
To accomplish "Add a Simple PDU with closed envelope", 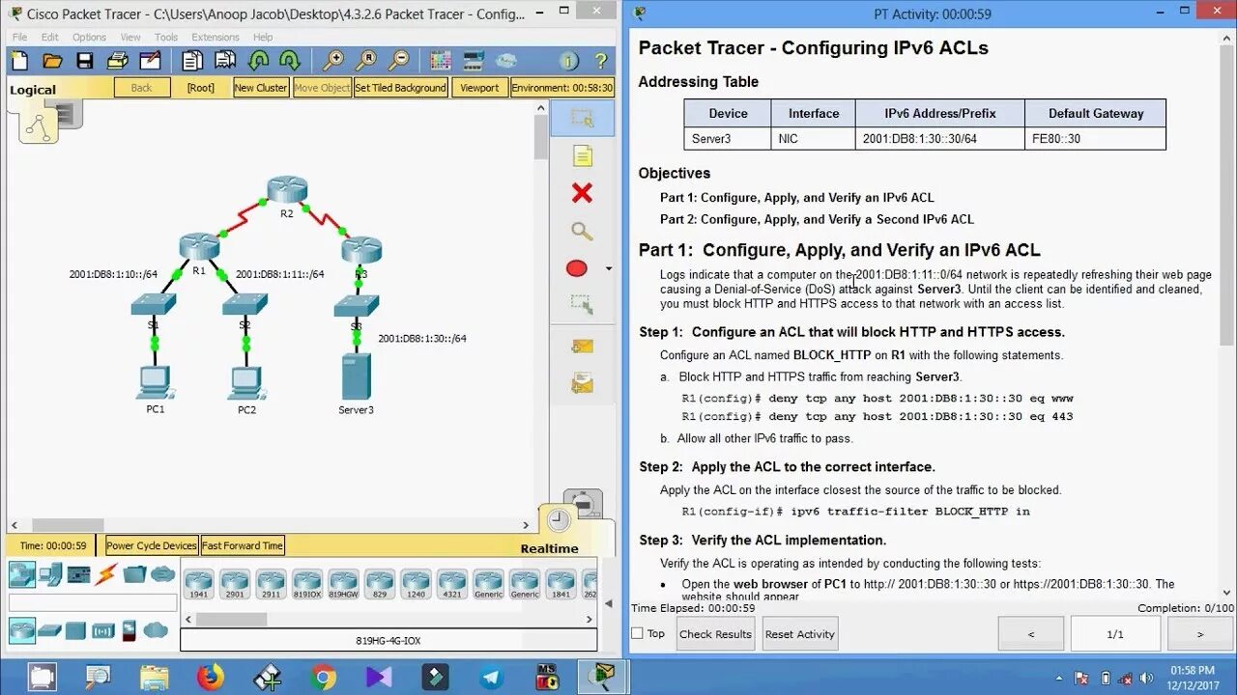I will point(582,346).
